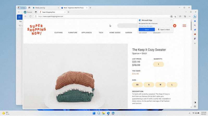The height and width of the screenshot is (116, 208).
Task: Click the Super Shopping Now logo
Action: coord(36,30)
